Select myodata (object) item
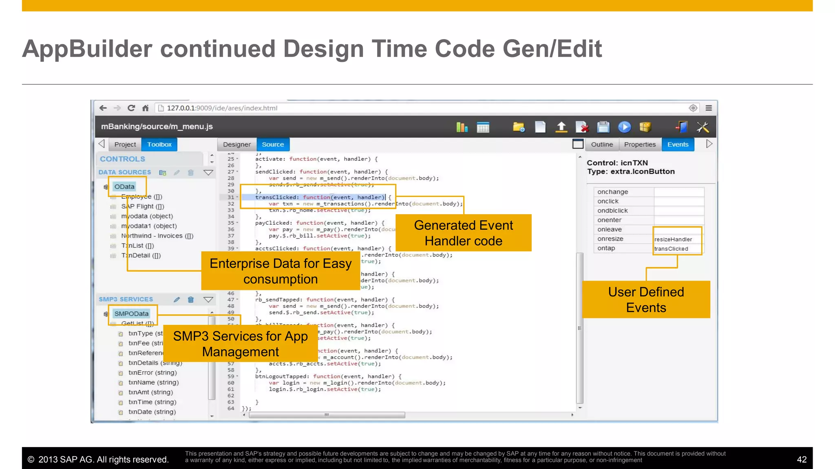 coord(147,216)
